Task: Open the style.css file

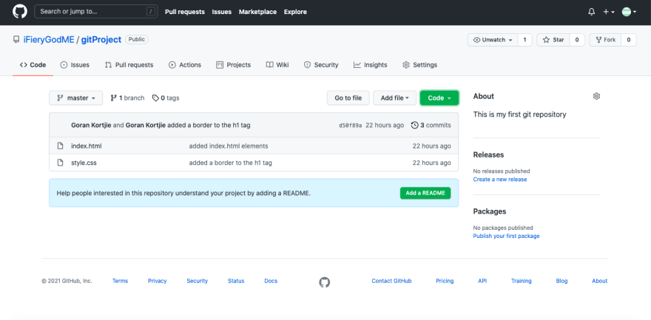Action: [84, 163]
